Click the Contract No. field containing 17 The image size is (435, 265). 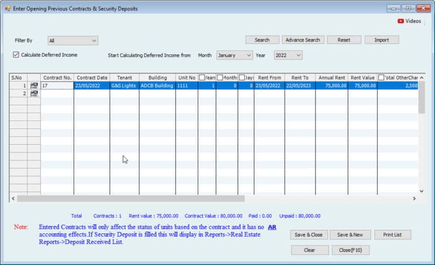57,86
